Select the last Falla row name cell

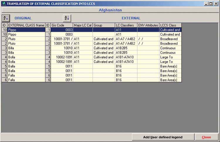point(26,80)
